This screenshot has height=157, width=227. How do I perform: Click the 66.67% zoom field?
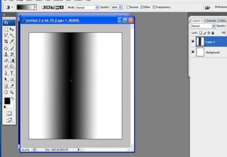pos(26,150)
